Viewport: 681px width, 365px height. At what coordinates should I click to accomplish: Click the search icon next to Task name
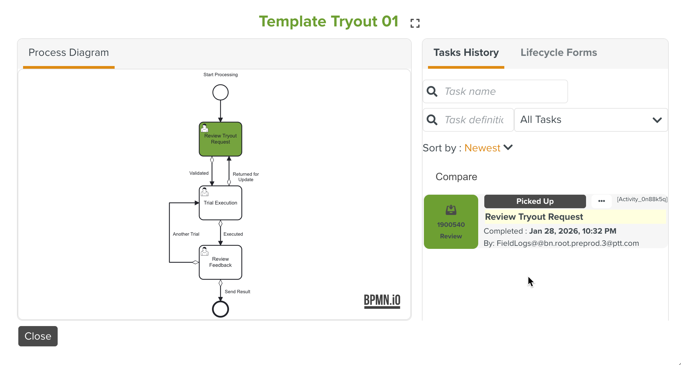(x=432, y=91)
